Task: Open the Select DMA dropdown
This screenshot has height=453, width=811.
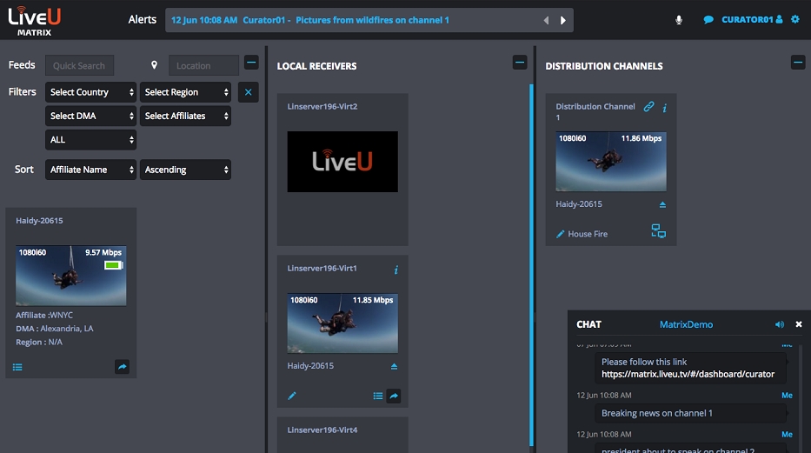Action: (x=90, y=116)
